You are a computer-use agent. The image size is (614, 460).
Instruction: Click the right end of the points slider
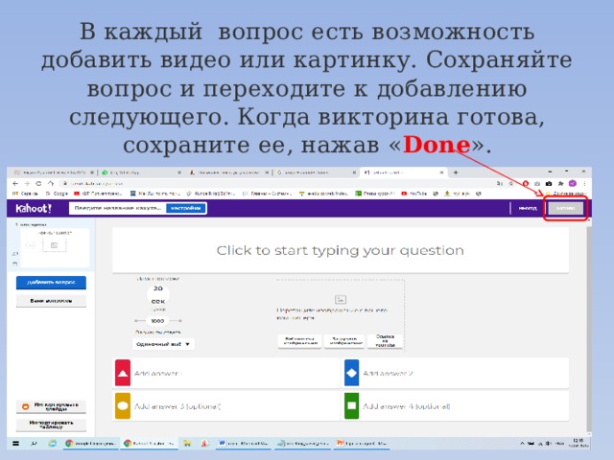(179, 321)
